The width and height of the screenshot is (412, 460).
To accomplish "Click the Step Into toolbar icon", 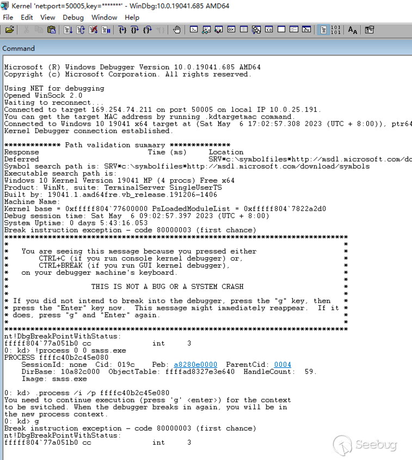I will click(122, 29).
